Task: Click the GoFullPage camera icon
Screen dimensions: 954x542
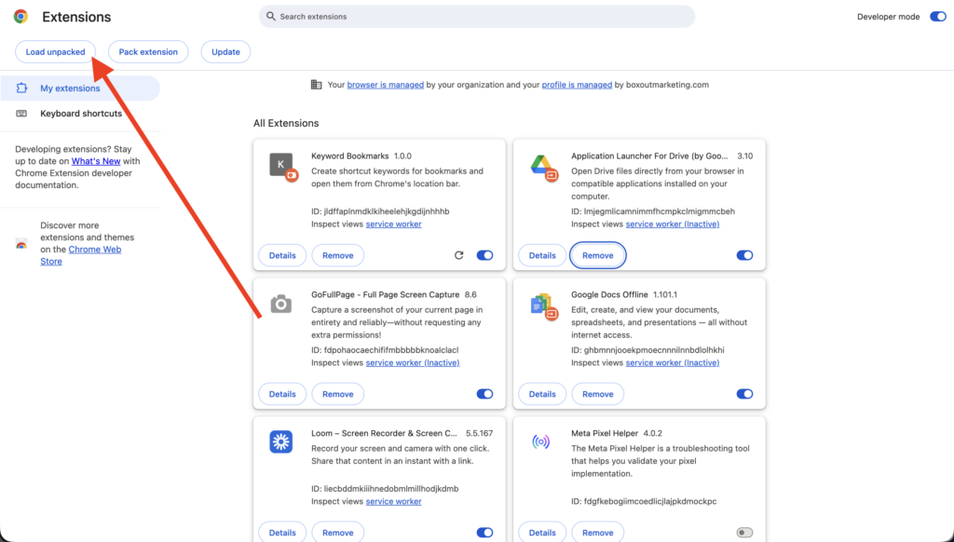Action: [x=281, y=304]
